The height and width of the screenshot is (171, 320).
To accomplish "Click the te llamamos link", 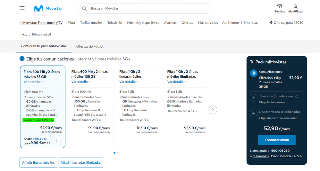I will 260,156.
